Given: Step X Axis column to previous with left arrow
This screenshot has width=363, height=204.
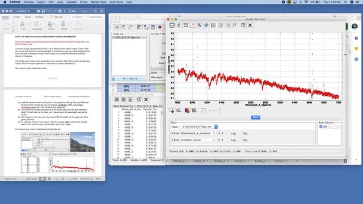Looking at the screenshot, I should click(219, 134).
